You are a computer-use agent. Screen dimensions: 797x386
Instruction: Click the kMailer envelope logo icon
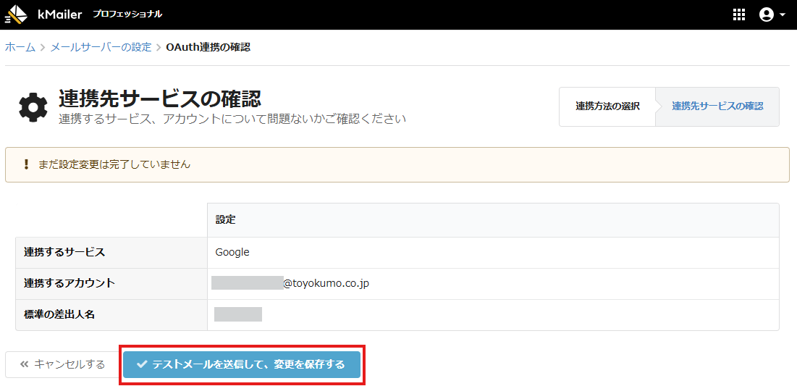click(x=17, y=14)
